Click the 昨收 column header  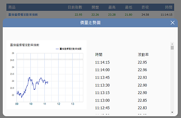point(145,7)
